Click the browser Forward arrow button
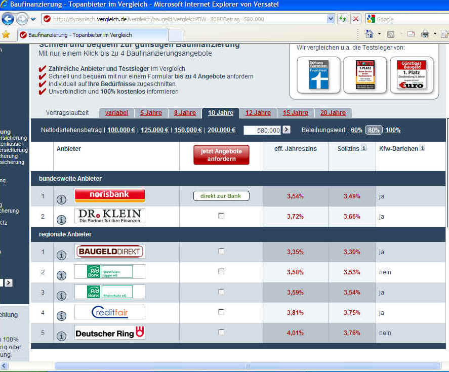 pyautogui.click(x=22, y=19)
